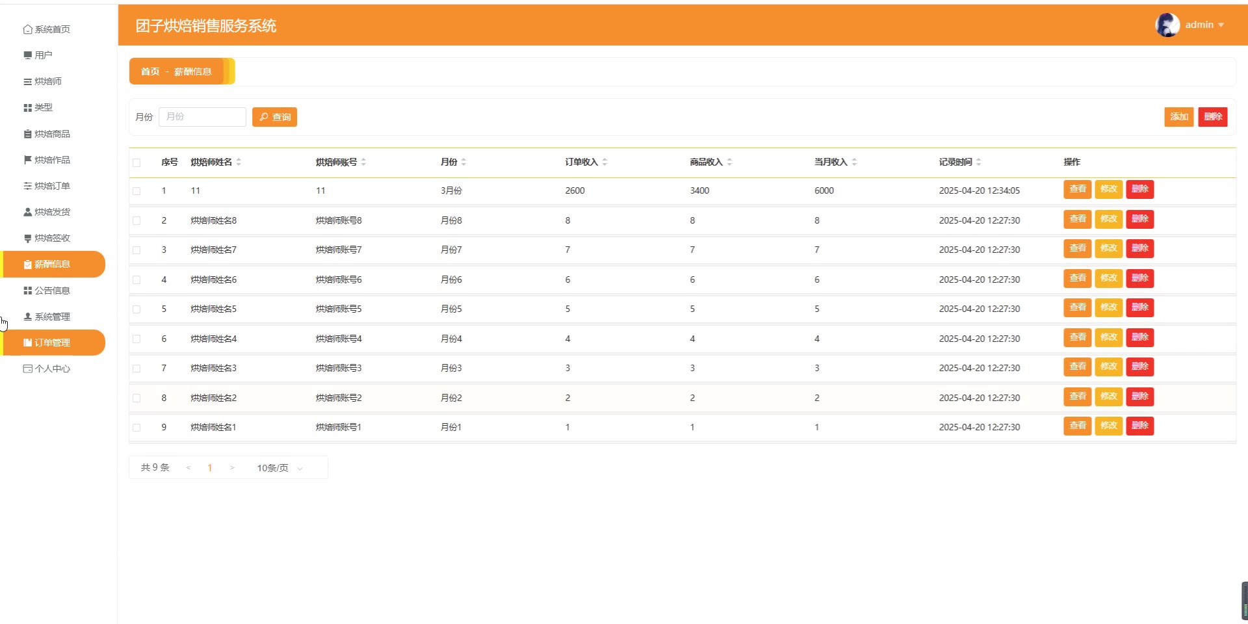
Task: Sort by 当月收入 column
Action: point(854,162)
